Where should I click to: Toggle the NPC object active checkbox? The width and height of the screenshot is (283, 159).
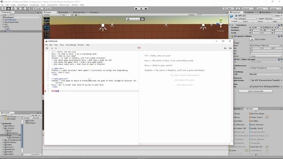pos(236,16)
